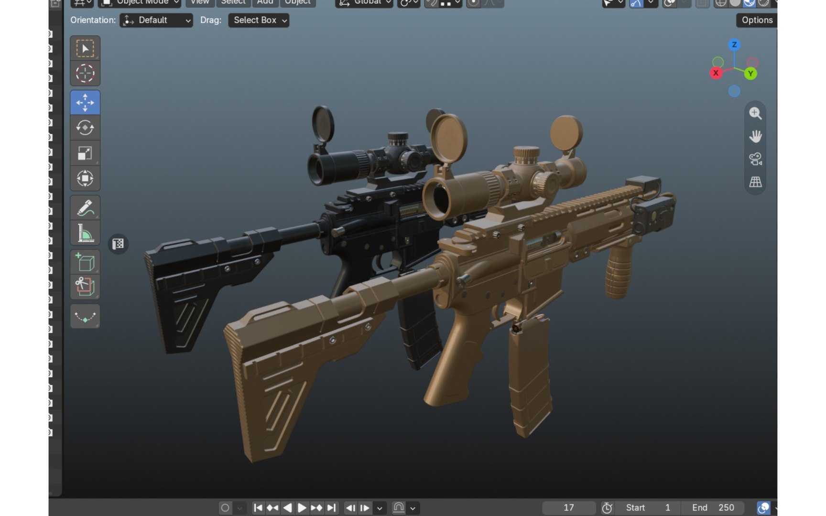Image resolution: width=826 pixels, height=516 pixels.
Task: Play the animation in reverse
Action: pos(287,508)
